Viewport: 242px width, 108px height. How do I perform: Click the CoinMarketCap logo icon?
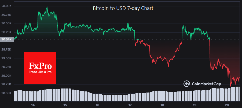(x=187, y=84)
